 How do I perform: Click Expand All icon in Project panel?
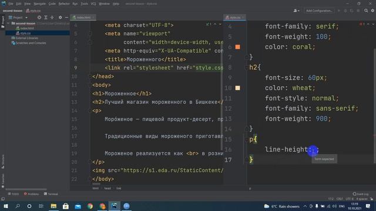(x=46, y=18)
